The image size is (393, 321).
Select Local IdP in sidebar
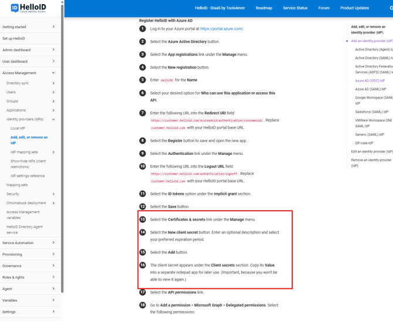point(18,128)
